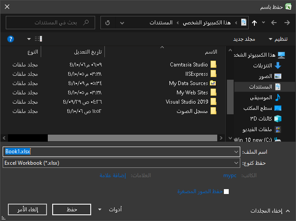
Task: Sort by النوع column header
Action: [33, 52]
